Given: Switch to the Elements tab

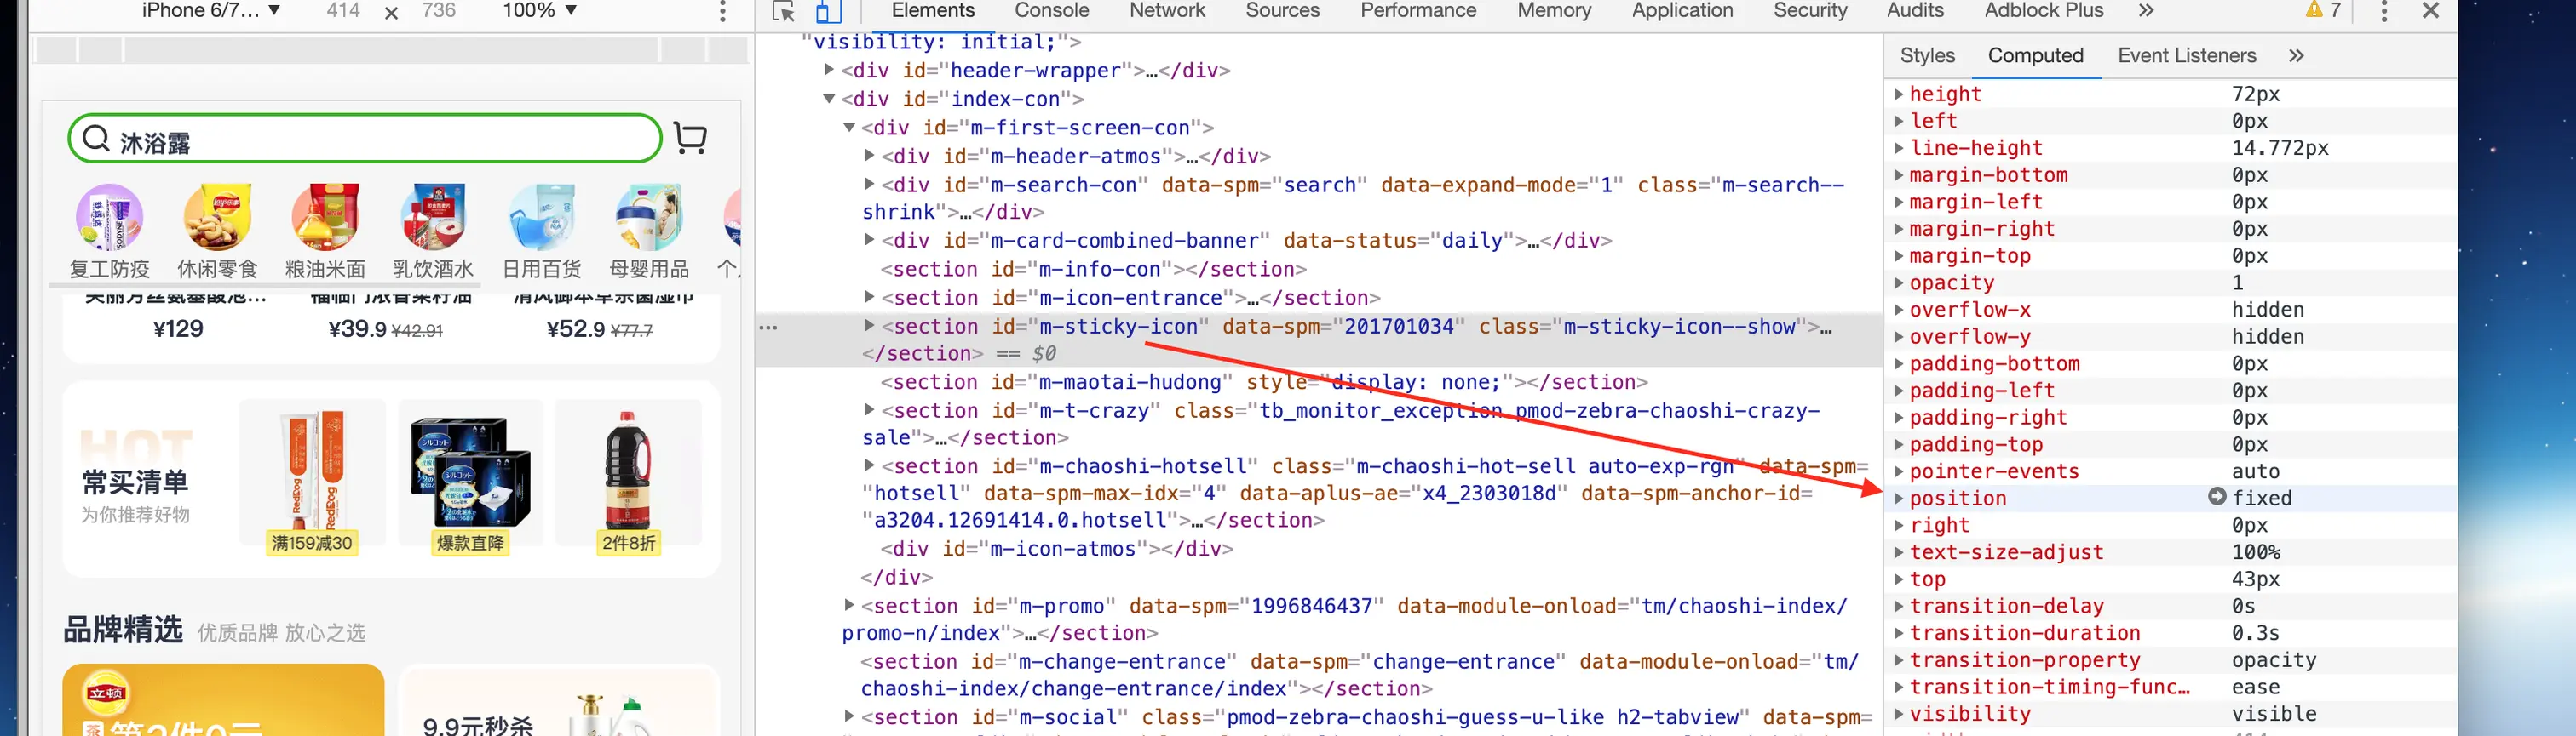Looking at the screenshot, I should coord(932,11).
